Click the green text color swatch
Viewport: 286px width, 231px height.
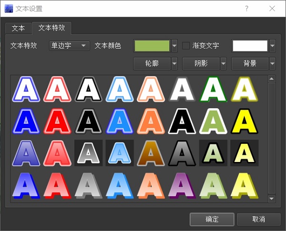153,46
